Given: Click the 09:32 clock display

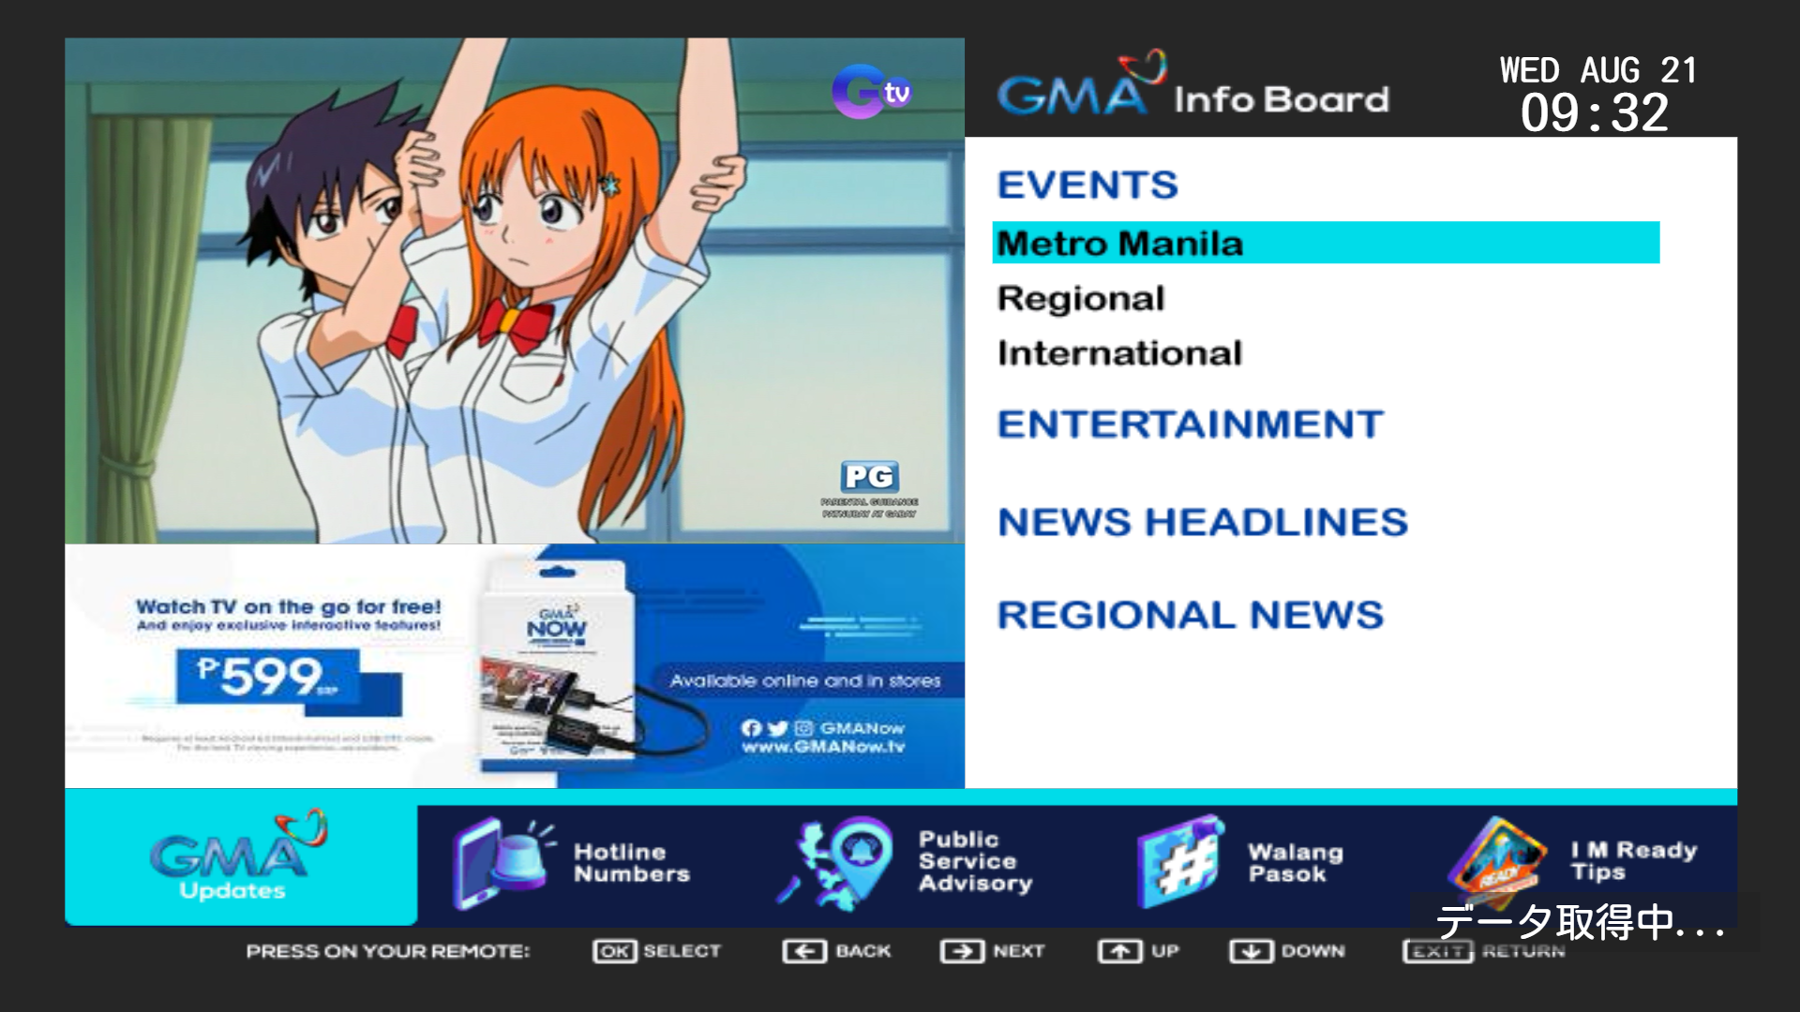Looking at the screenshot, I should (x=1595, y=113).
